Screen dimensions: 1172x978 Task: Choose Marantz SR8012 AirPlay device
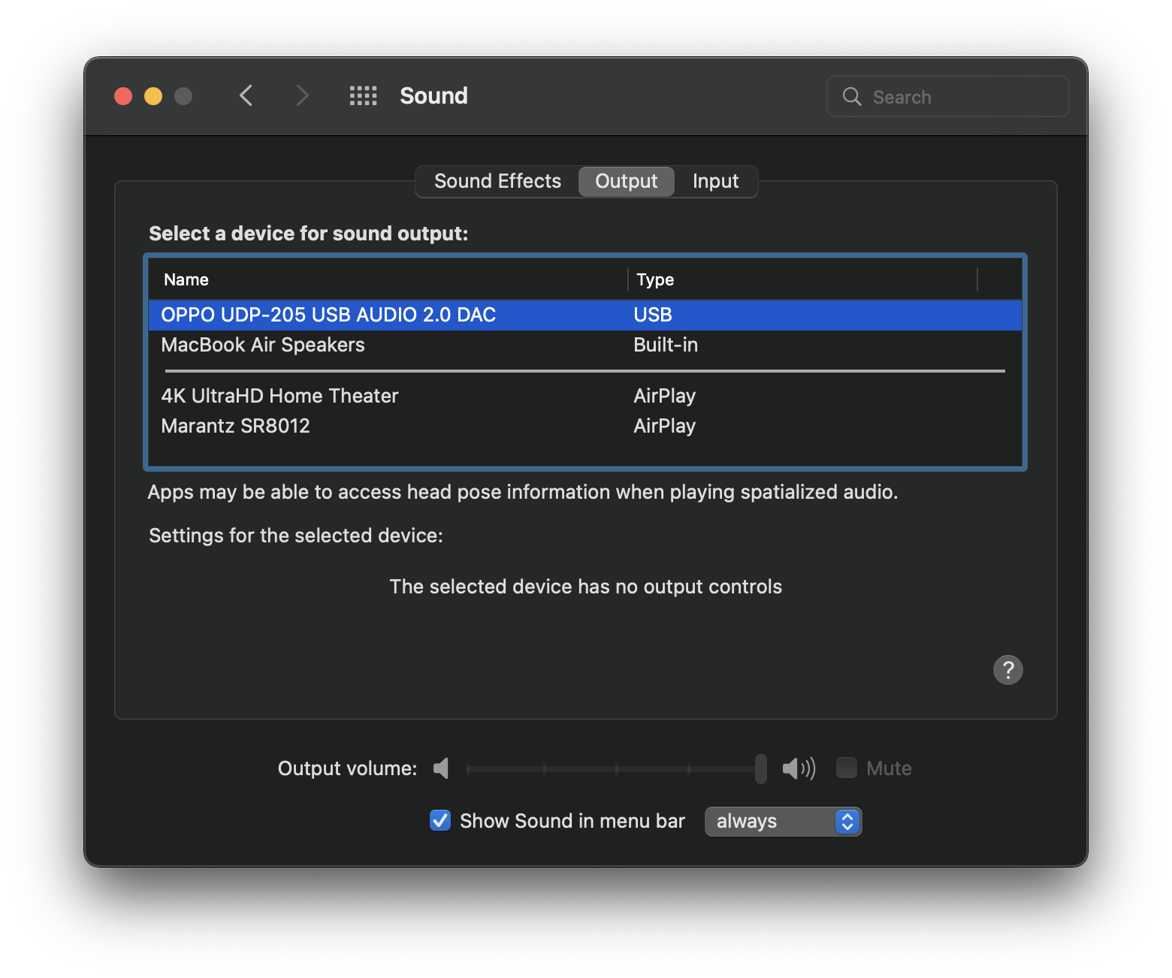[x=235, y=426]
